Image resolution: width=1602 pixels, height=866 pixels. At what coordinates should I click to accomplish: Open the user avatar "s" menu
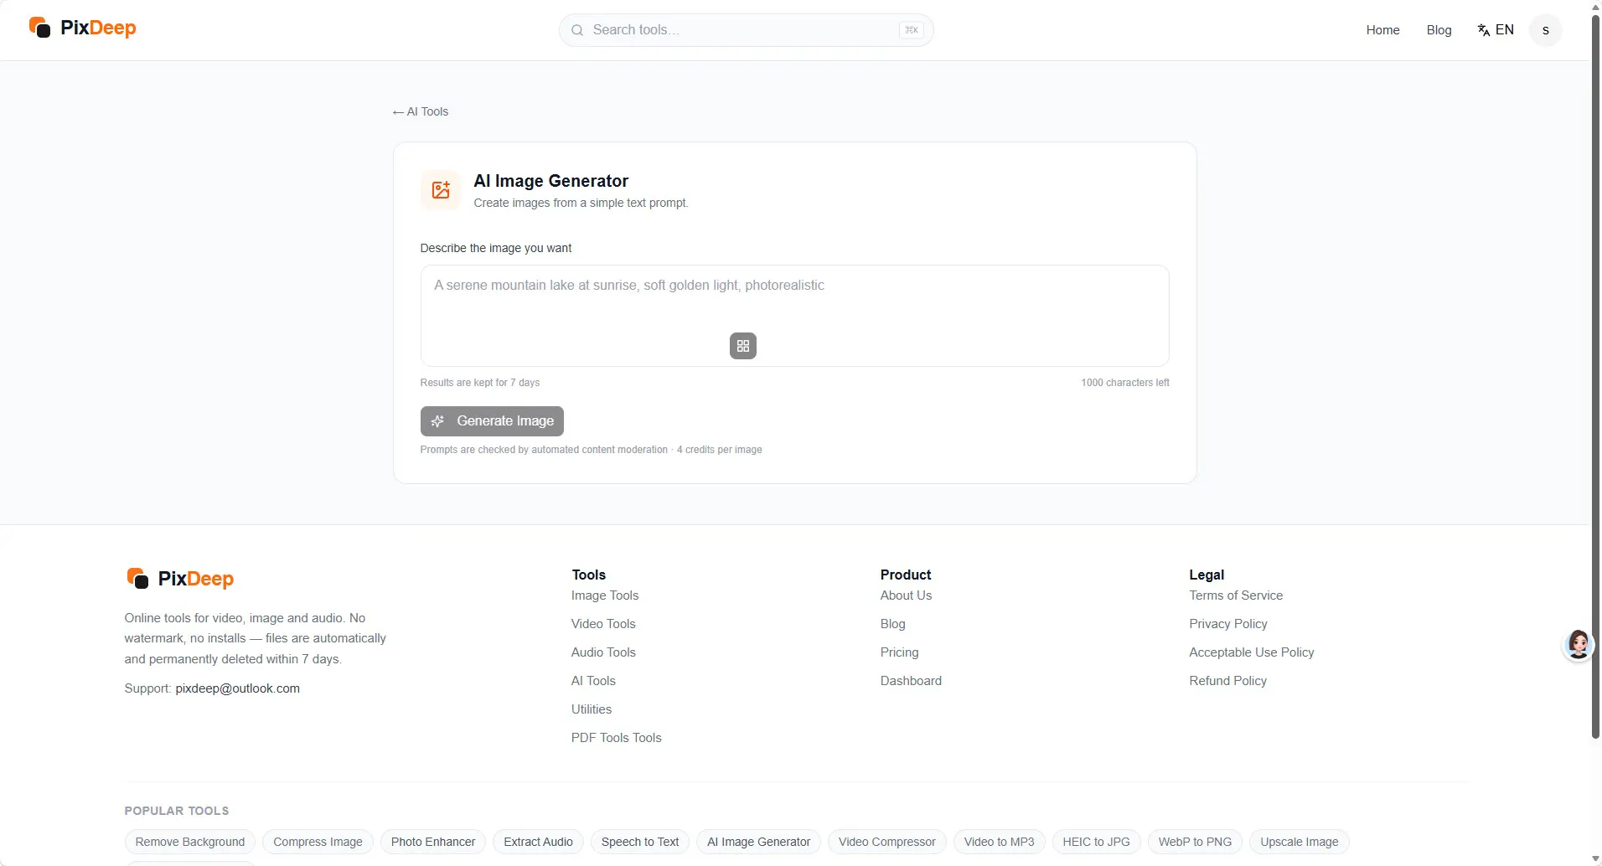tap(1545, 30)
